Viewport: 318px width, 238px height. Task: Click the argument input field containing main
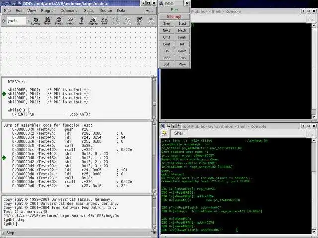pos(17,21)
